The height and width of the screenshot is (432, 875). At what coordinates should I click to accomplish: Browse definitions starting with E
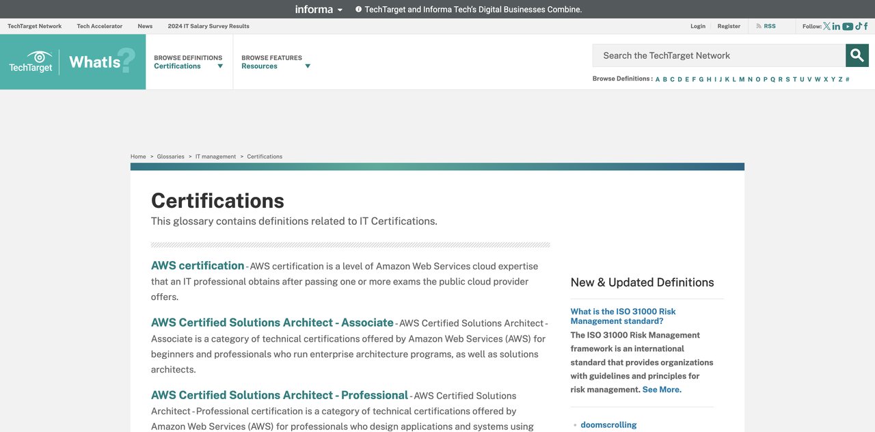(x=687, y=79)
